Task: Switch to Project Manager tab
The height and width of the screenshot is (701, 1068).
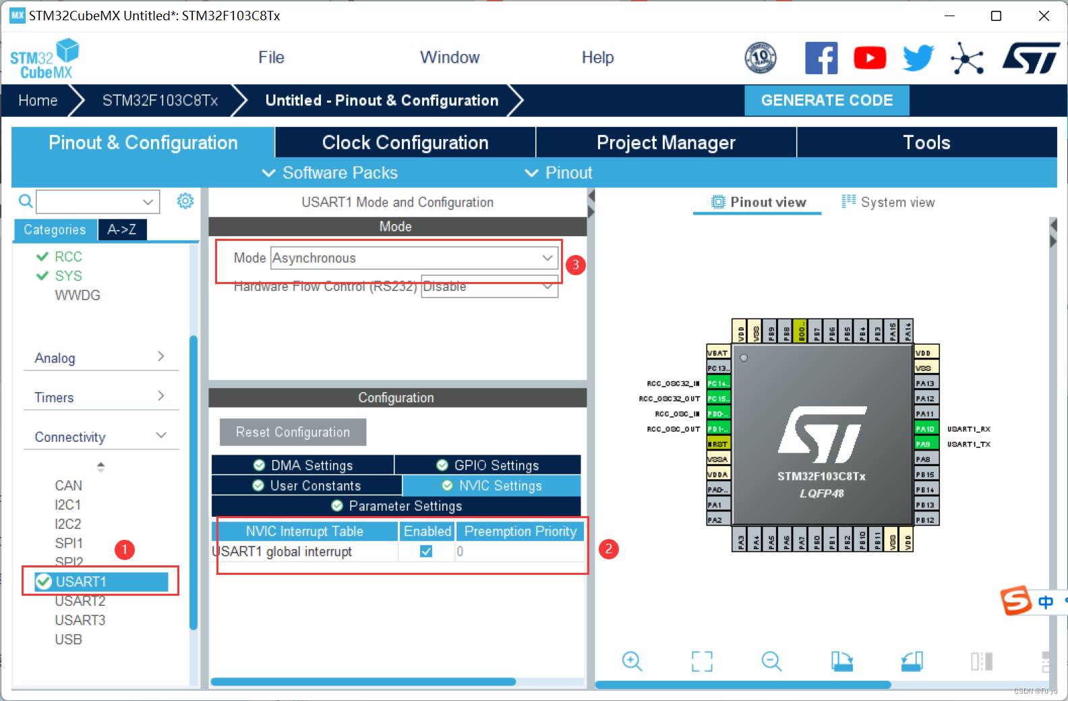Action: tap(666, 142)
